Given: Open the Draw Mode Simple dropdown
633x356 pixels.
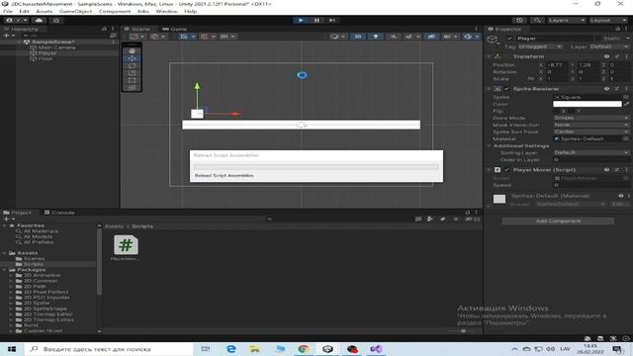Looking at the screenshot, I should [591, 118].
